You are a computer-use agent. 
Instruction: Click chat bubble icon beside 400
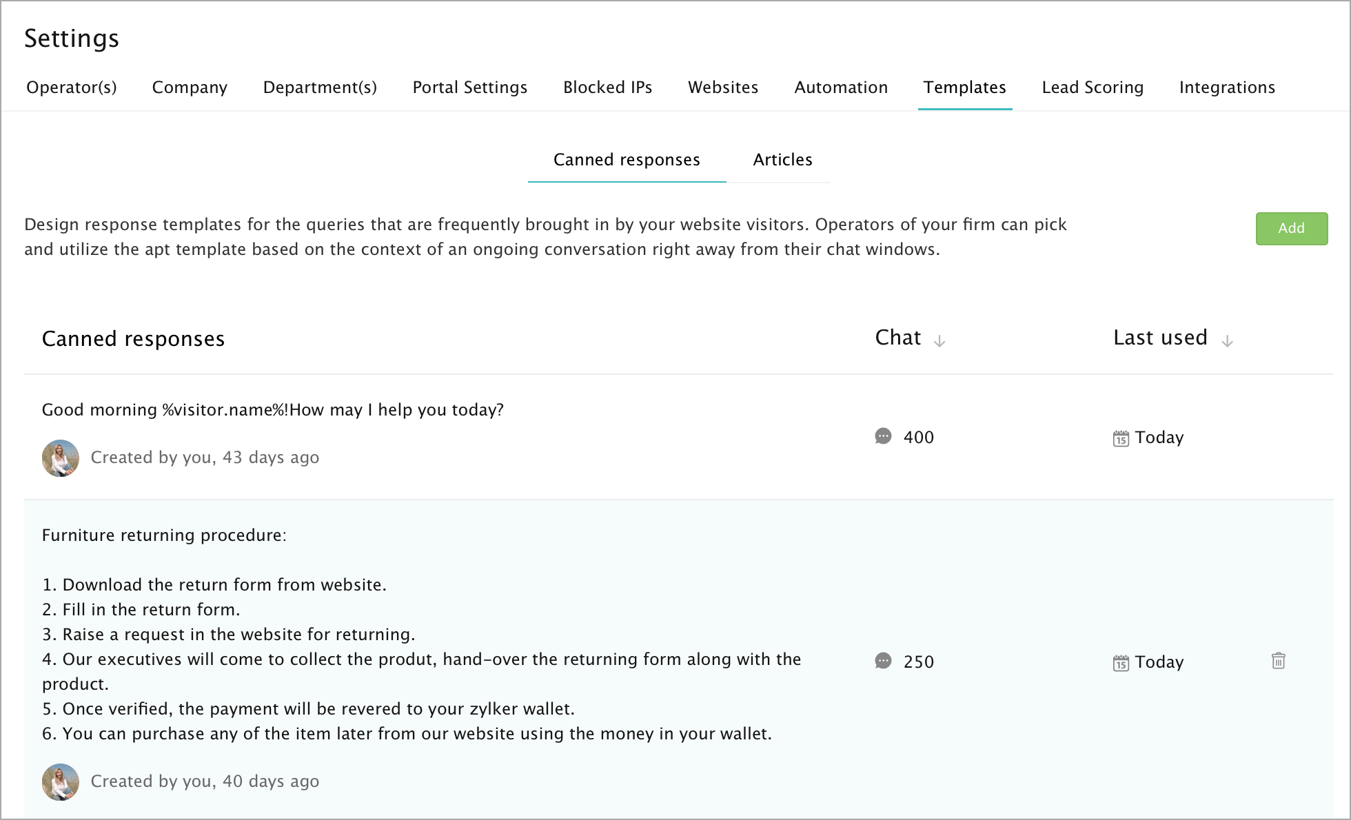tap(883, 436)
